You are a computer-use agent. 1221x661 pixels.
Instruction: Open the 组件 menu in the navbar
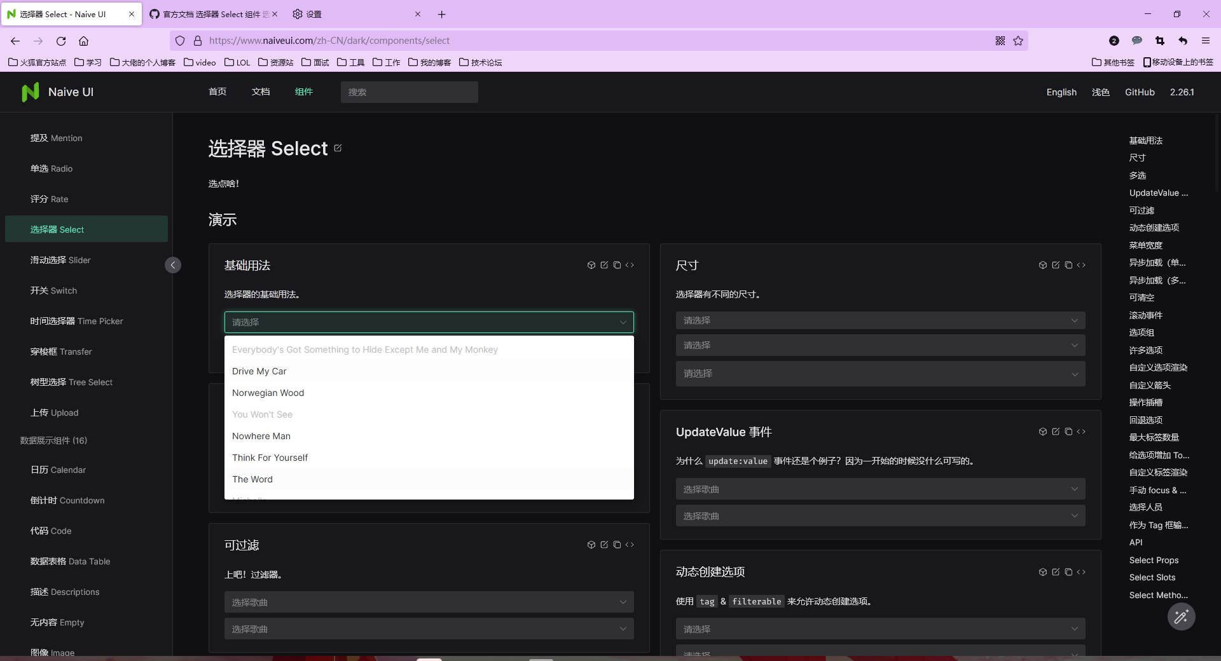(304, 92)
